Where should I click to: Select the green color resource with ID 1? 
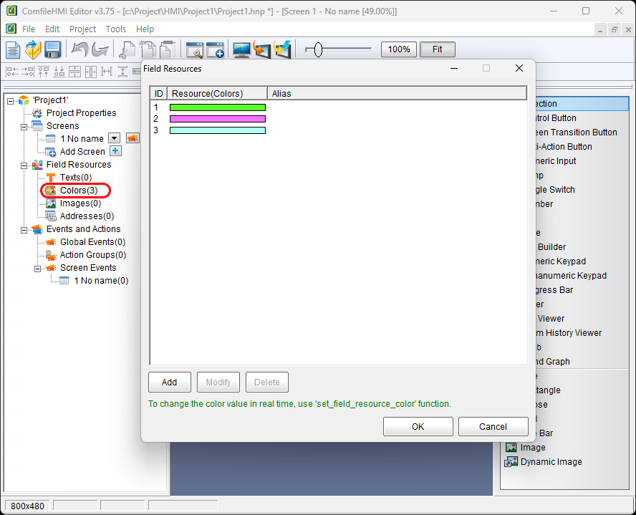(217, 107)
